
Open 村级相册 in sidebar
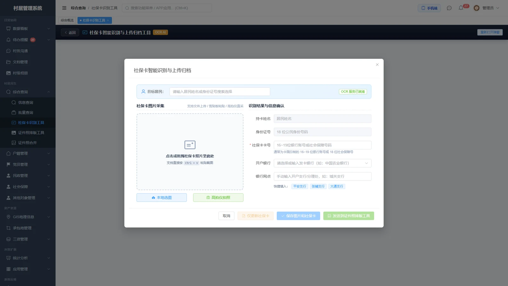(28, 73)
